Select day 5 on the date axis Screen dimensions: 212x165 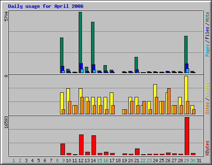39,160
